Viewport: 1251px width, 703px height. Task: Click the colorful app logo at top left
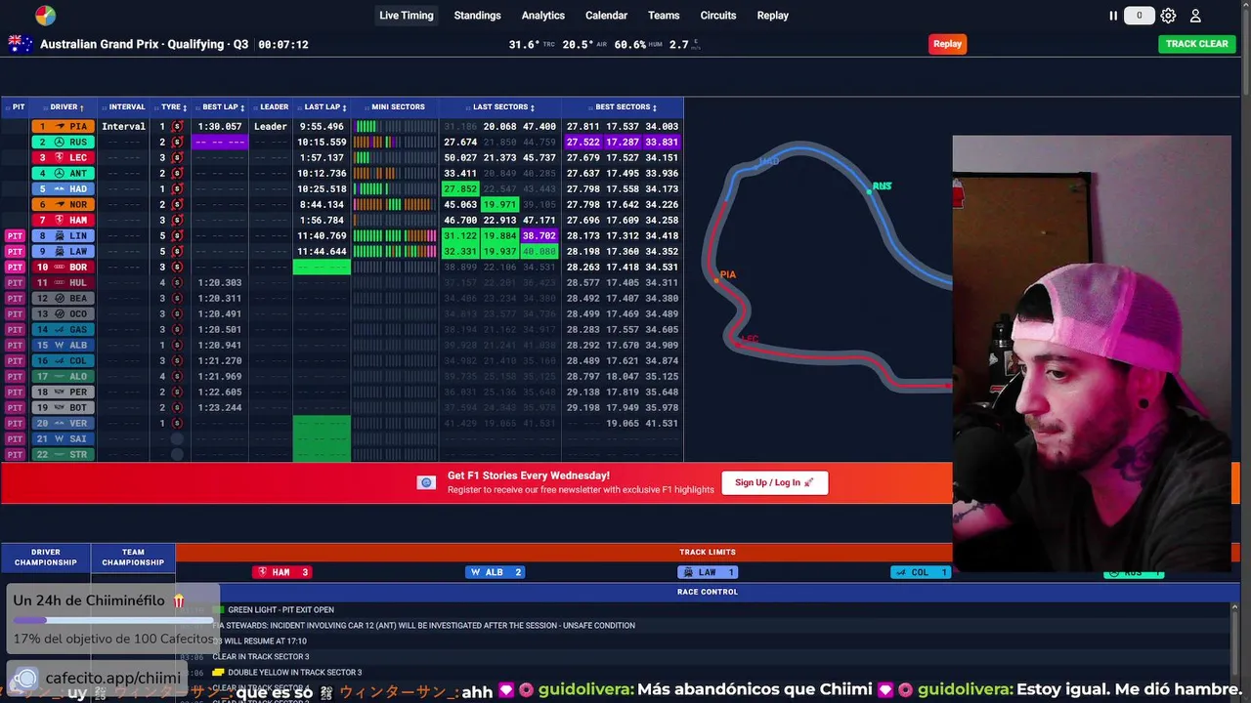tap(45, 15)
